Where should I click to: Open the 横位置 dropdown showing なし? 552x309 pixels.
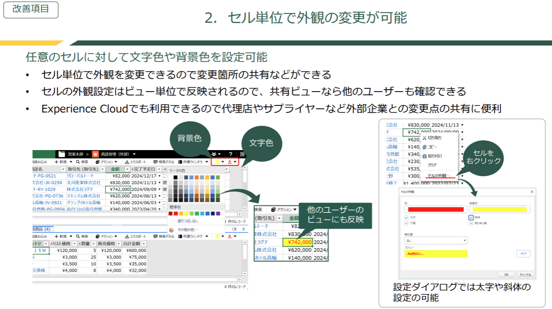coord(436,241)
